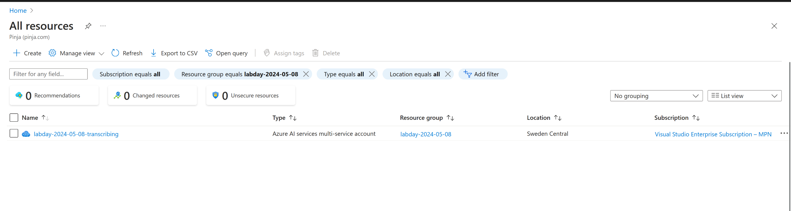Expand the No grouping dropdown
Screen dimensions: 791x211
click(656, 96)
